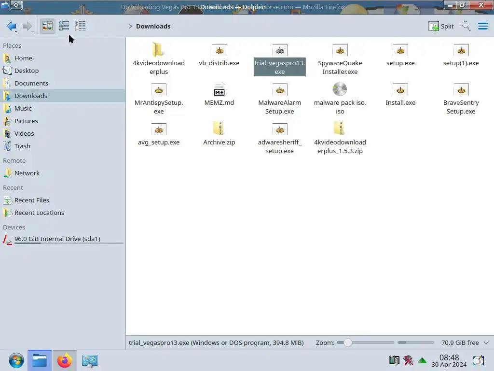Select avg_setup.exe file icon
This screenshot has width=494, height=371.
pos(158,129)
